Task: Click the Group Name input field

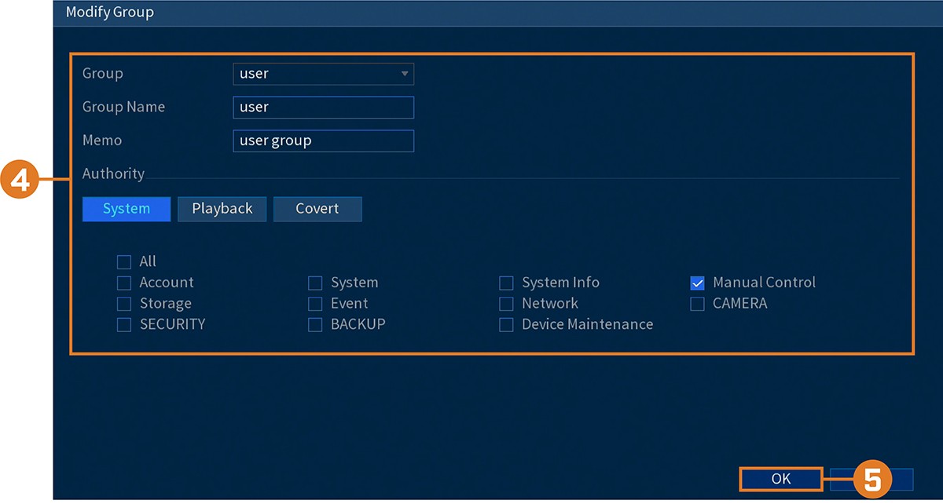Action: (x=323, y=108)
